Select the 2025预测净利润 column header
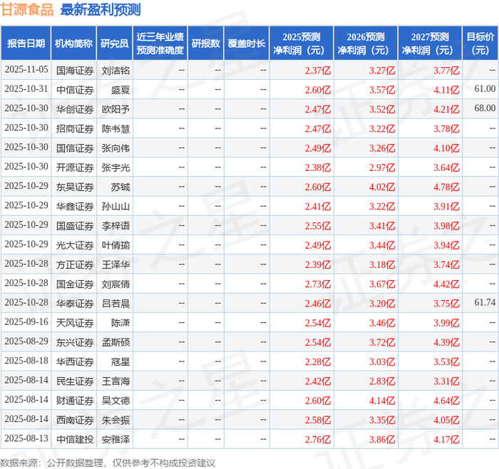 301,43
